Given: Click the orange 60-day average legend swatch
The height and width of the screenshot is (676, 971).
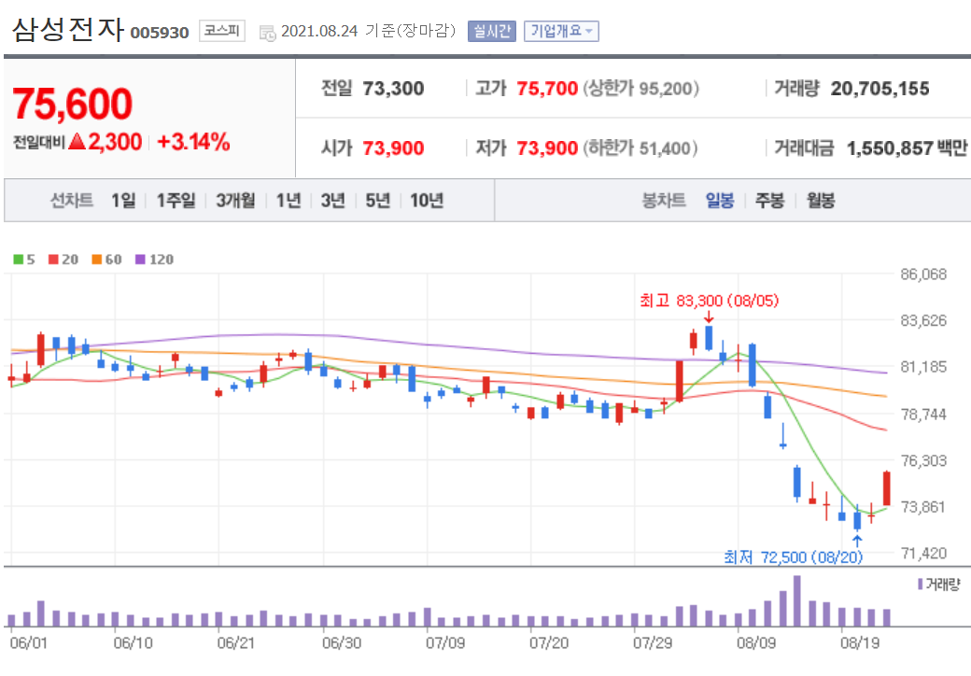Looking at the screenshot, I should click(96, 260).
